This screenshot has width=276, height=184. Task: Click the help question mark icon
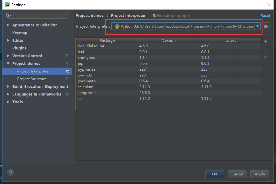11,173
